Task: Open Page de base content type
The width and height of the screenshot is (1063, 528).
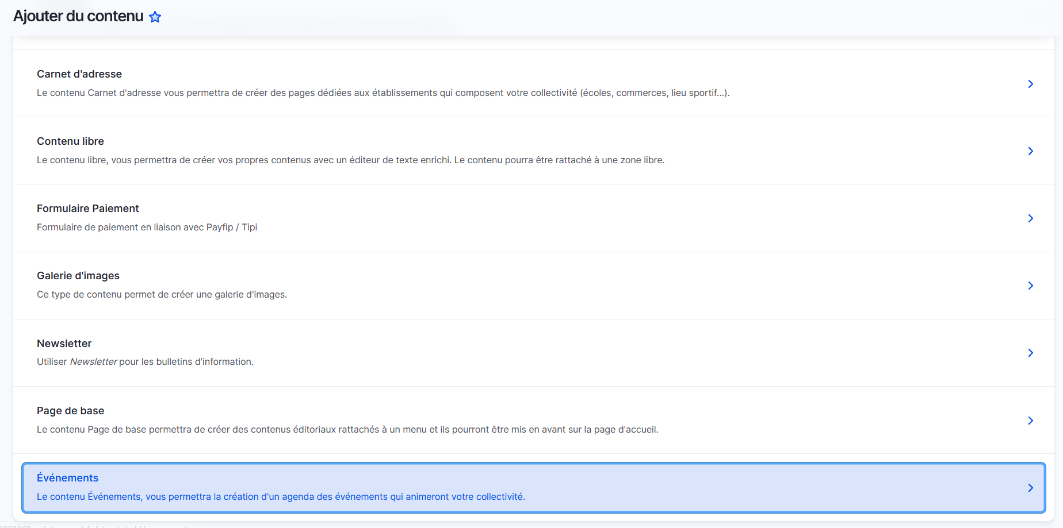Action: pyautogui.click(x=70, y=411)
